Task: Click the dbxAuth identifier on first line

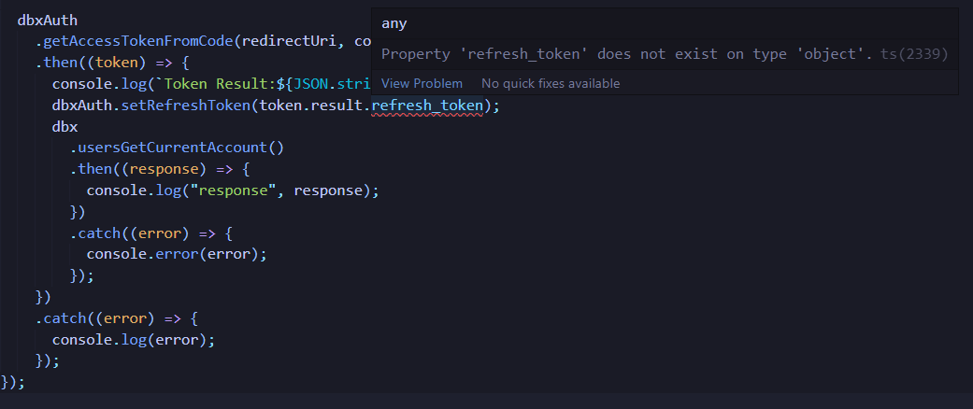Action: pyautogui.click(x=48, y=20)
